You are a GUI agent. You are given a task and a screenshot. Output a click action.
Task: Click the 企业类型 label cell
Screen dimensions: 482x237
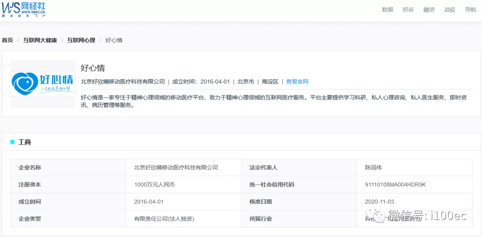pyautogui.click(x=68, y=219)
